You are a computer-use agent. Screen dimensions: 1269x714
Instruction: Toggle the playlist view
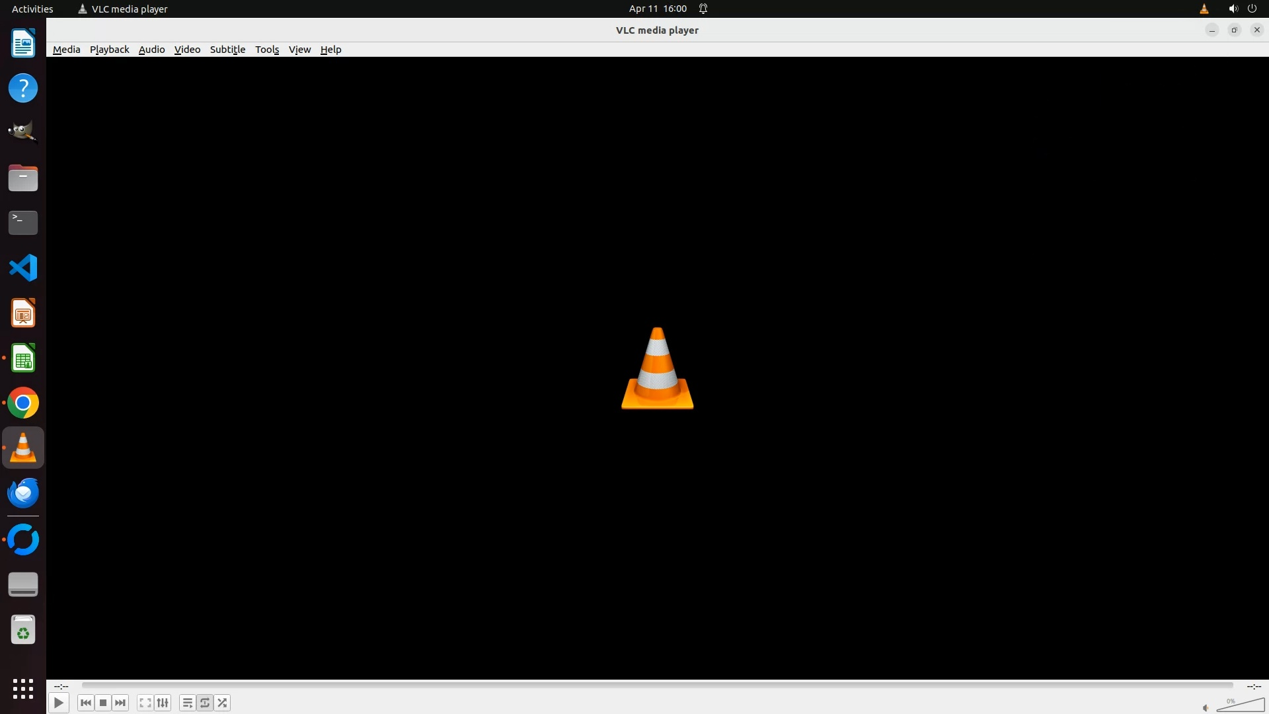click(x=188, y=703)
